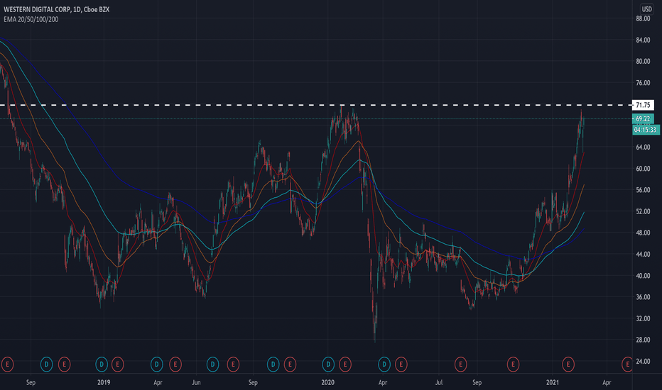Click the 69.22 current price tag
The image size is (662, 390).
643,119
